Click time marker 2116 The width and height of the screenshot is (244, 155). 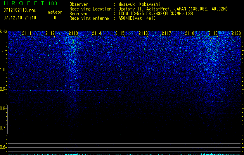point(143,33)
